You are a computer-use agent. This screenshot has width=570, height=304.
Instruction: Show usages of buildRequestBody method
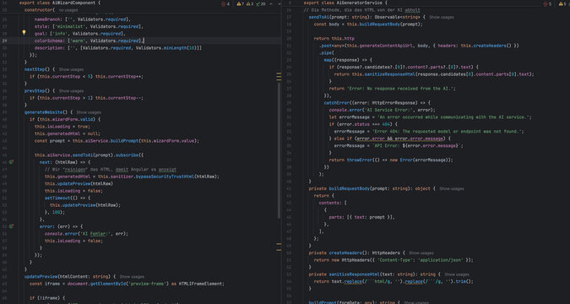tap(452, 188)
